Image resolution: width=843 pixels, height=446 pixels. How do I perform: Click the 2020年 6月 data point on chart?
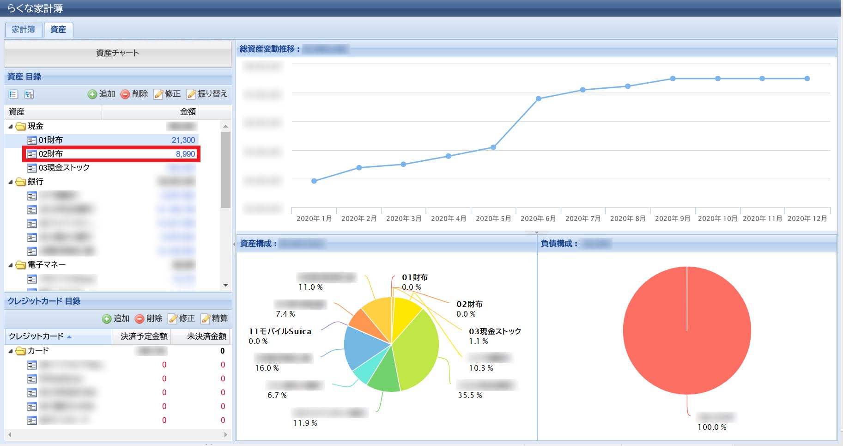[539, 98]
